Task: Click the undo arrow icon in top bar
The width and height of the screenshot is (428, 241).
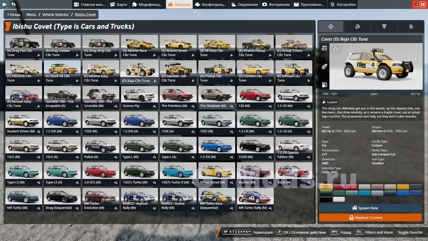Action: pos(13,4)
